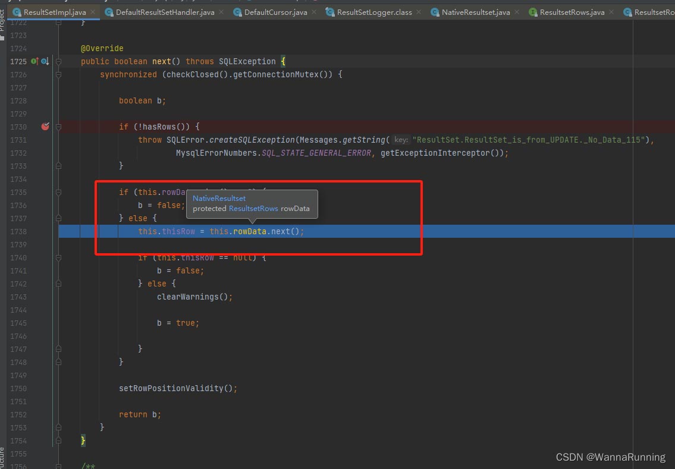This screenshot has height=469, width=675.
Task: Click the @Override annotation
Action: tap(102, 48)
